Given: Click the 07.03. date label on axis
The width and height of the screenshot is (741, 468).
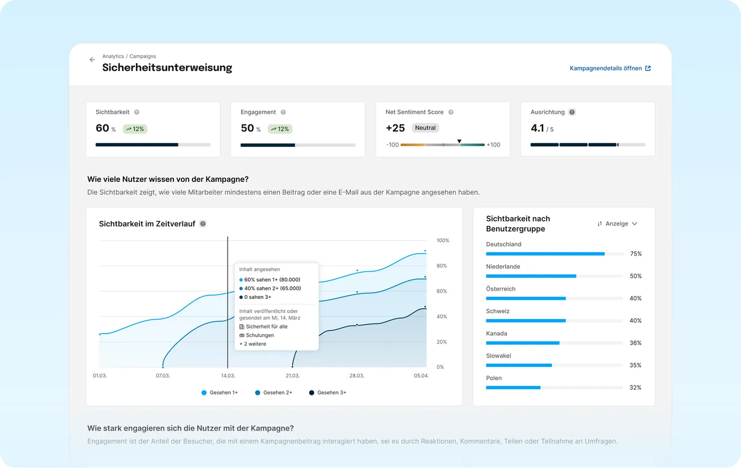Looking at the screenshot, I should point(163,376).
